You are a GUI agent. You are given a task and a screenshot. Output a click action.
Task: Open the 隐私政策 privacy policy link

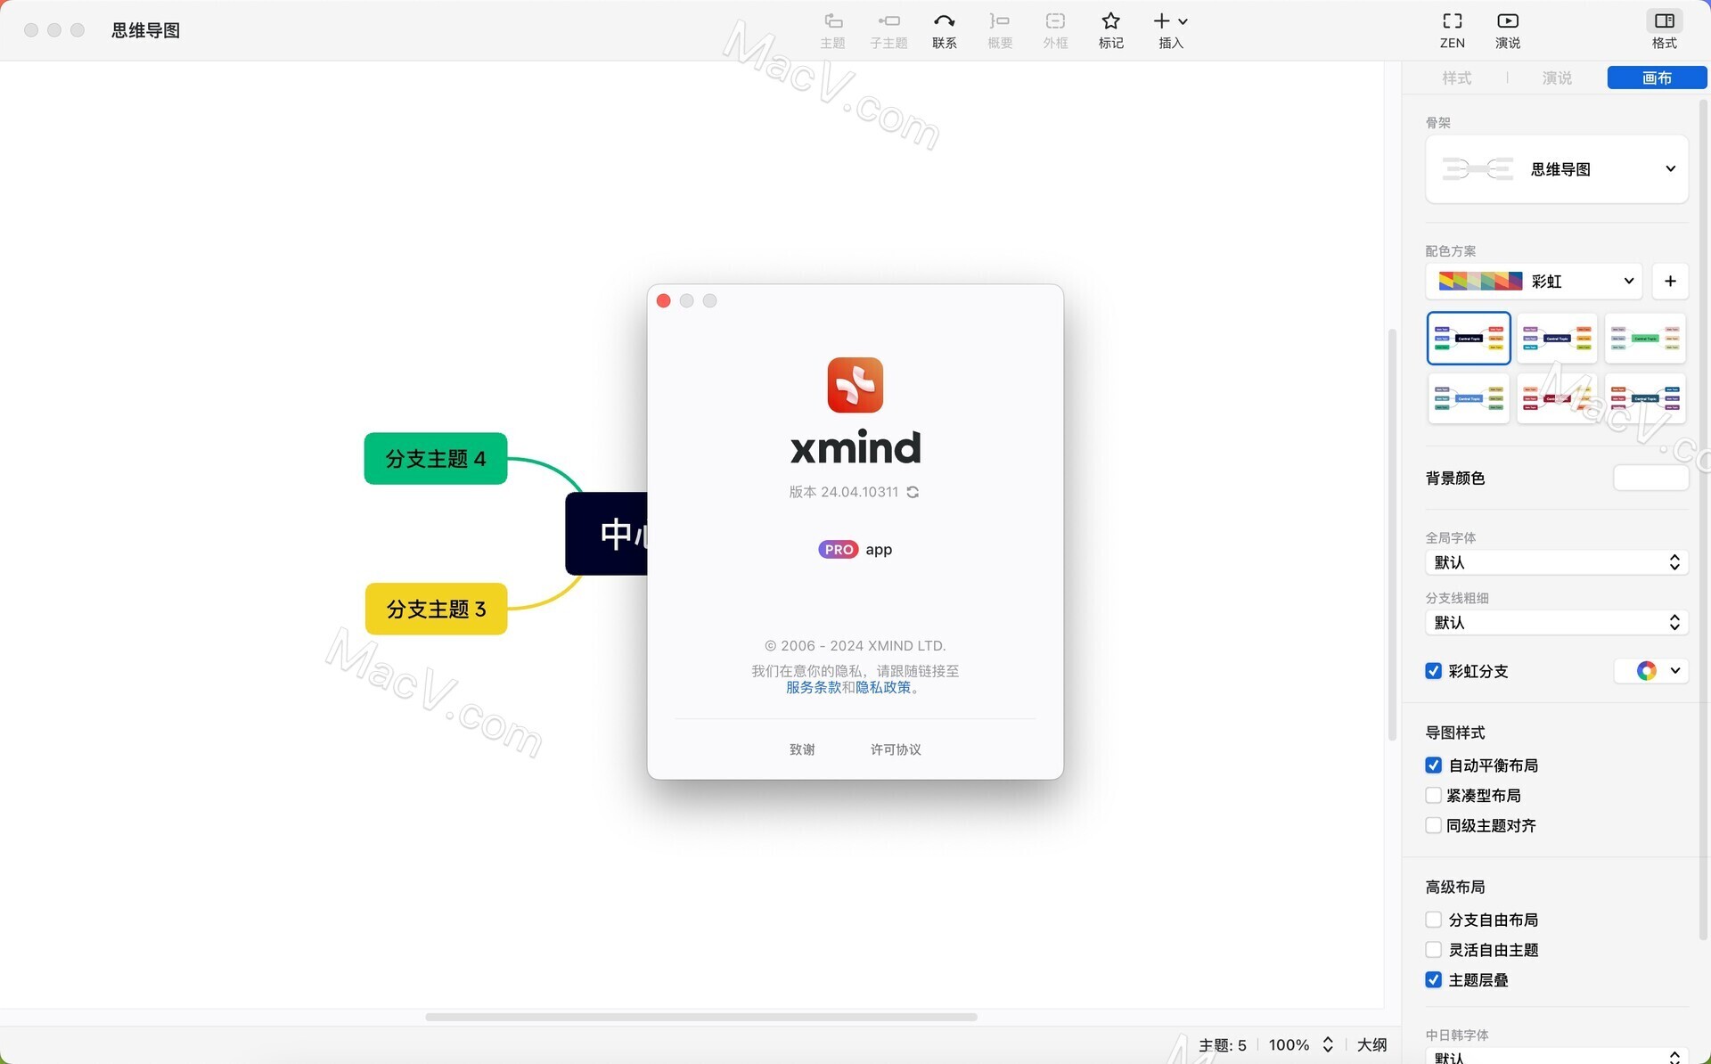[882, 688]
